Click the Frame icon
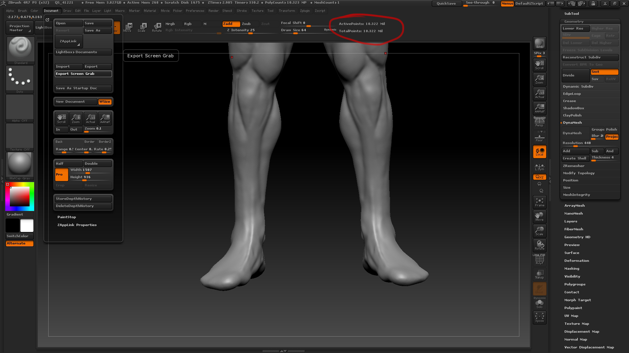 pyautogui.click(x=539, y=202)
